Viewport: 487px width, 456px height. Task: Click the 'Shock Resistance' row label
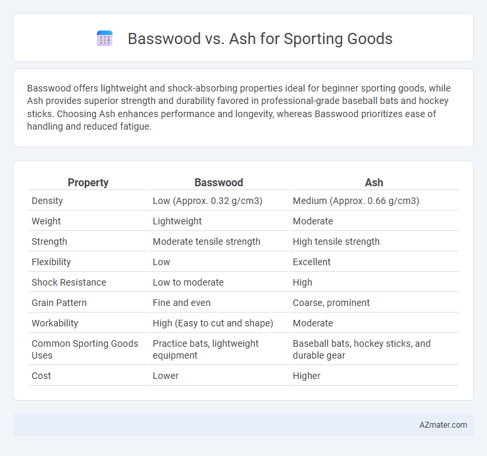pos(69,282)
